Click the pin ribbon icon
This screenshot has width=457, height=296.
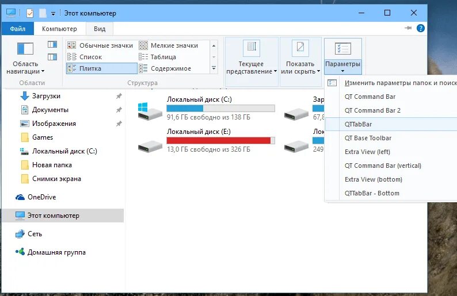tap(408, 28)
